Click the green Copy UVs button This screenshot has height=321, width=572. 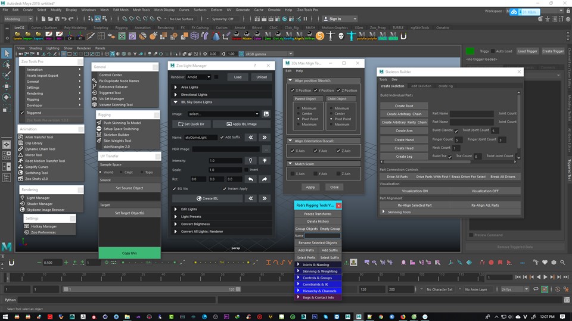129,253
